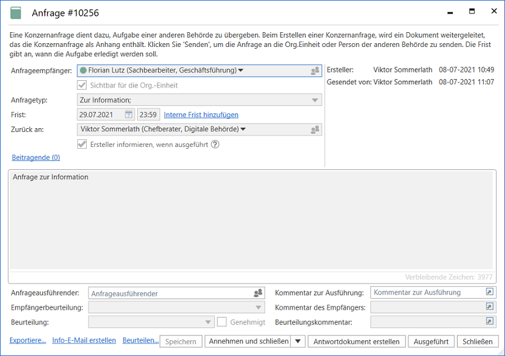Toggle Ersteller informieren, wenn ausgeführt checkbox
Viewport: 505px width, 356px height.
point(83,144)
